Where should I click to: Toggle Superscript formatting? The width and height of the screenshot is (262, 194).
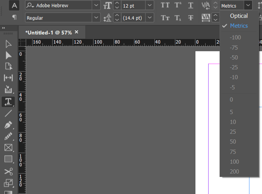178,5
